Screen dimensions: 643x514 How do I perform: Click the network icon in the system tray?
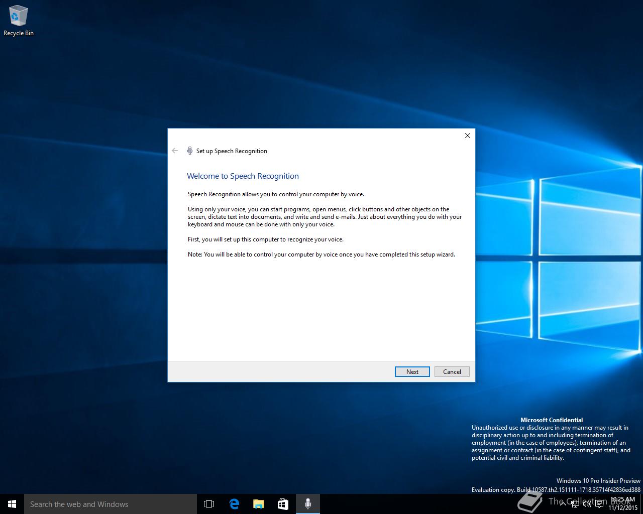575,504
